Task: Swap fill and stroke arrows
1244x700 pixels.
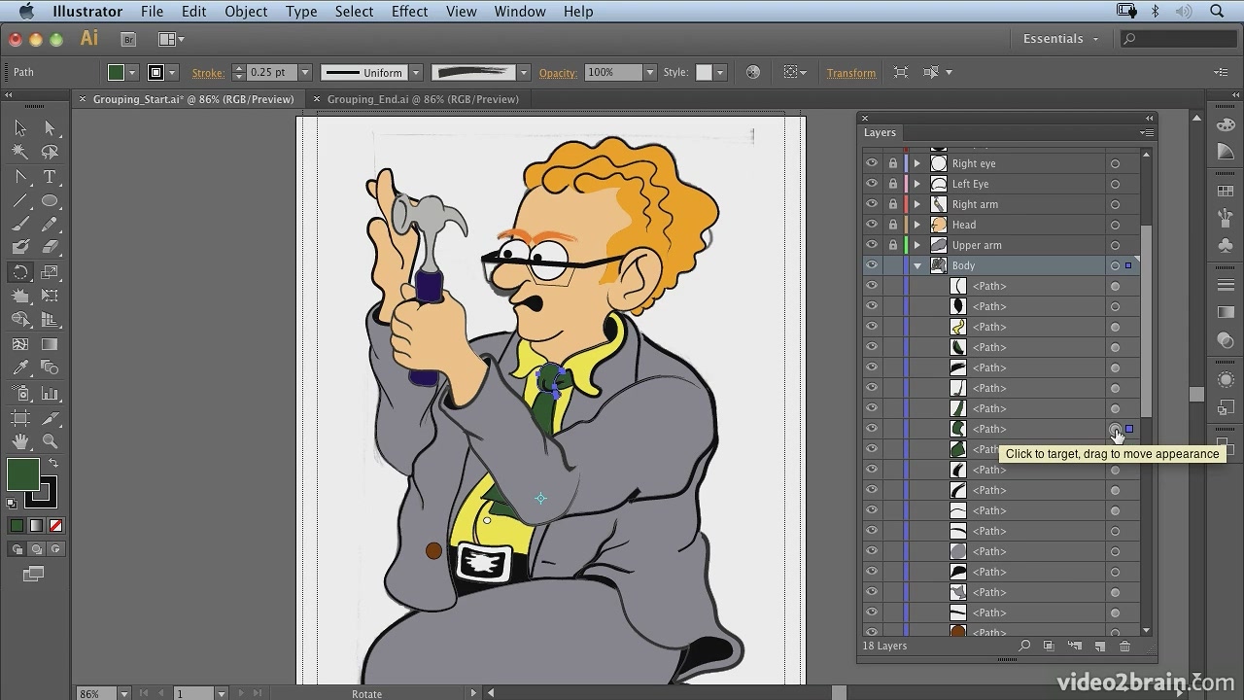Action: point(52,465)
